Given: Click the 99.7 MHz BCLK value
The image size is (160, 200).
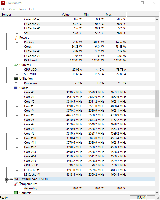Looking at the screenshot, I should pyautogui.click(x=76, y=165).
